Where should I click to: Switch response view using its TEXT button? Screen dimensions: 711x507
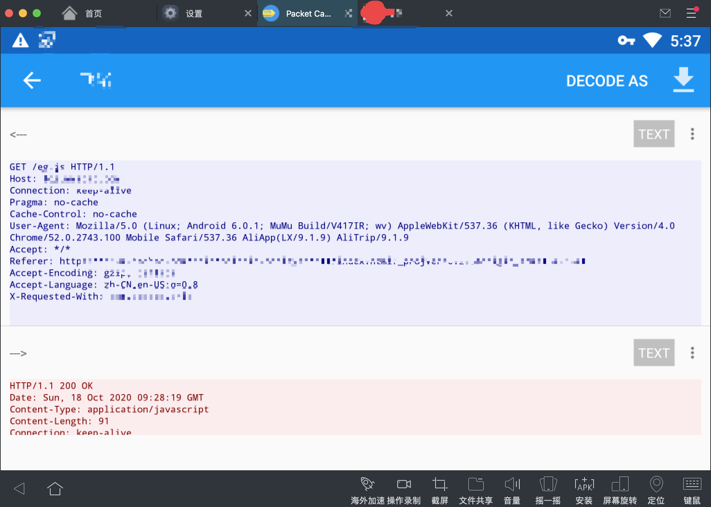tap(654, 353)
